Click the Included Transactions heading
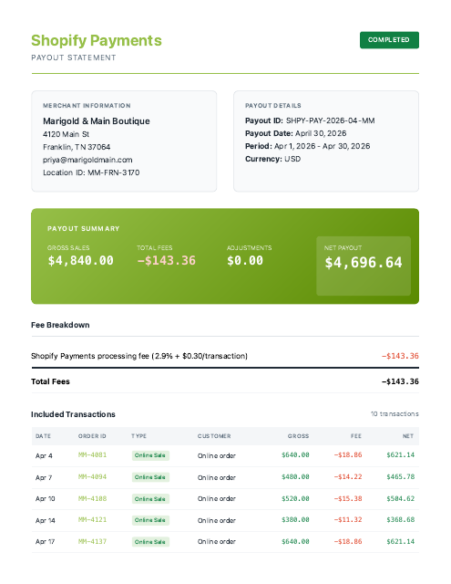451x584 pixels. click(x=73, y=414)
